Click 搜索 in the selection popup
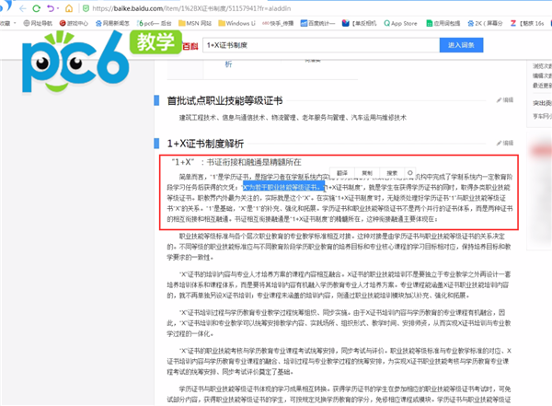 point(392,173)
